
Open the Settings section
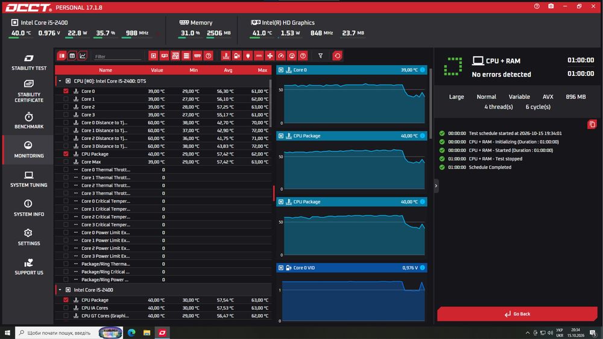pos(28,238)
